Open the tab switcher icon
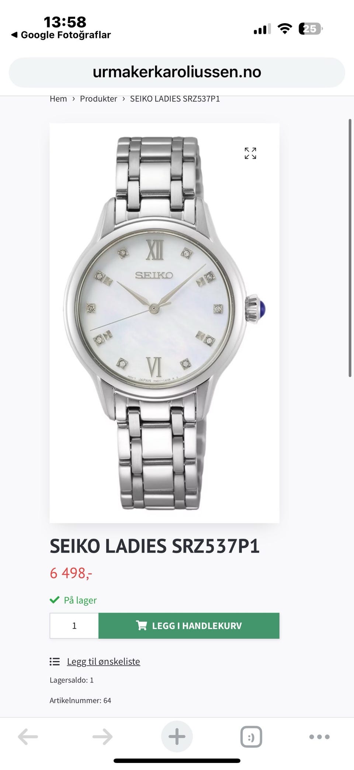The image size is (354, 770). (x=251, y=737)
